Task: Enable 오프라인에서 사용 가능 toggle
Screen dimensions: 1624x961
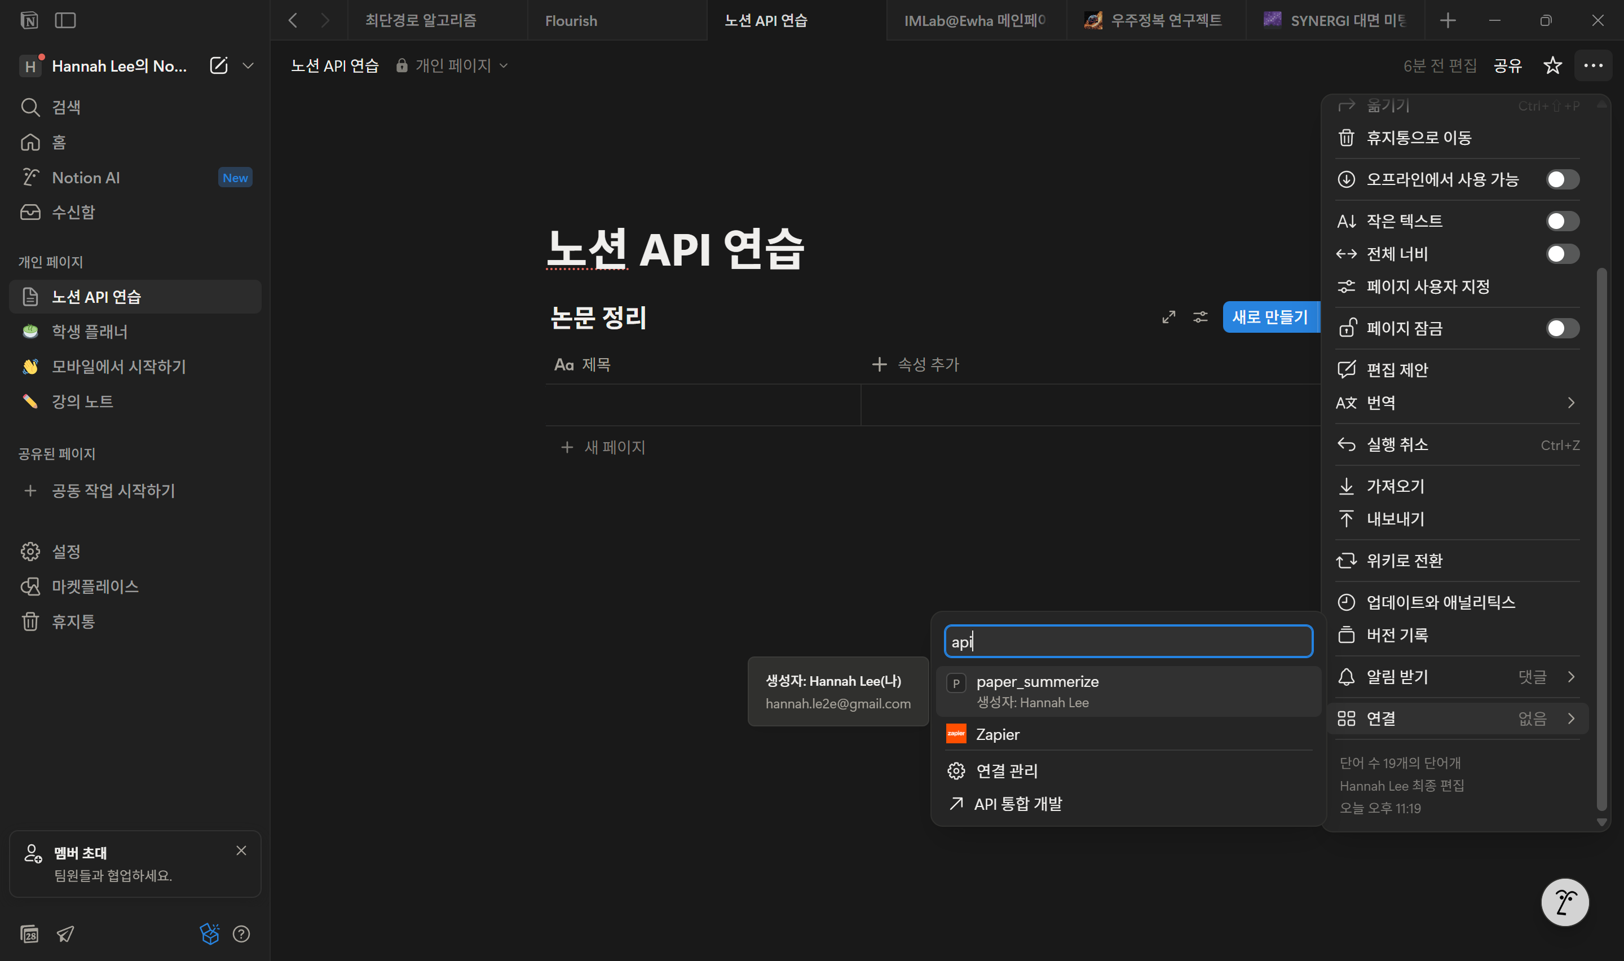Action: point(1562,179)
